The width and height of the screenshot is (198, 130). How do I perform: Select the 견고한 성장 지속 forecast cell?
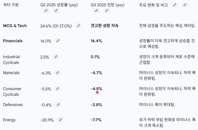coord(104,26)
